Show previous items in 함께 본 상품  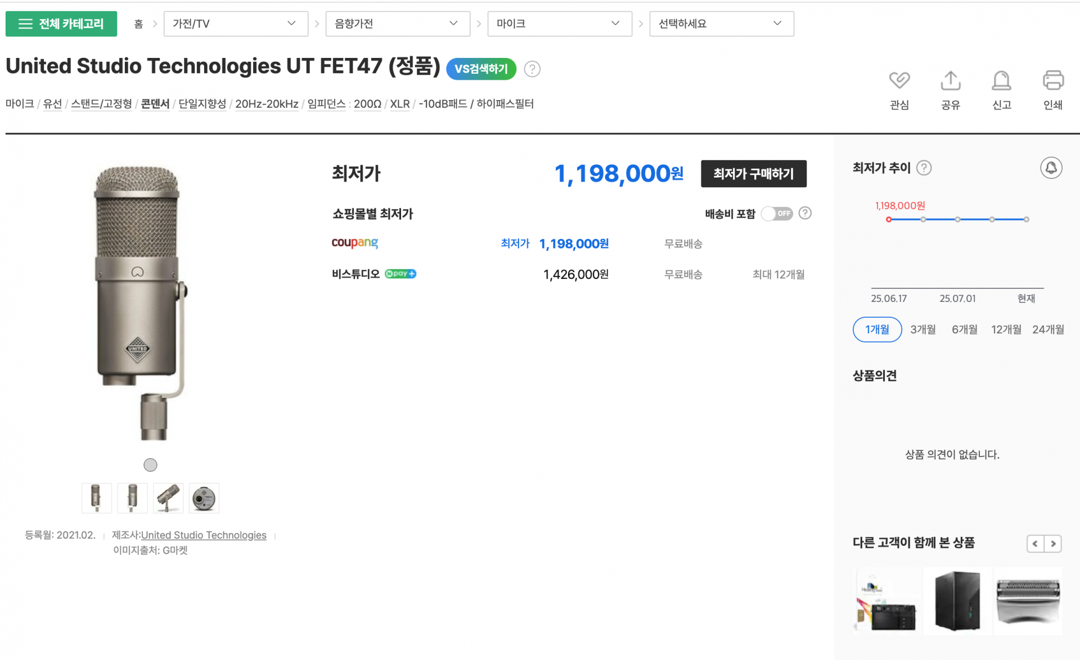tap(1035, 544)
